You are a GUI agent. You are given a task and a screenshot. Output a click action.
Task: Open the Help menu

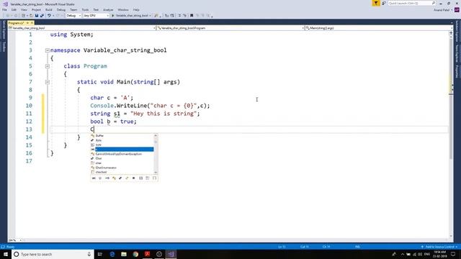[136, 9]
